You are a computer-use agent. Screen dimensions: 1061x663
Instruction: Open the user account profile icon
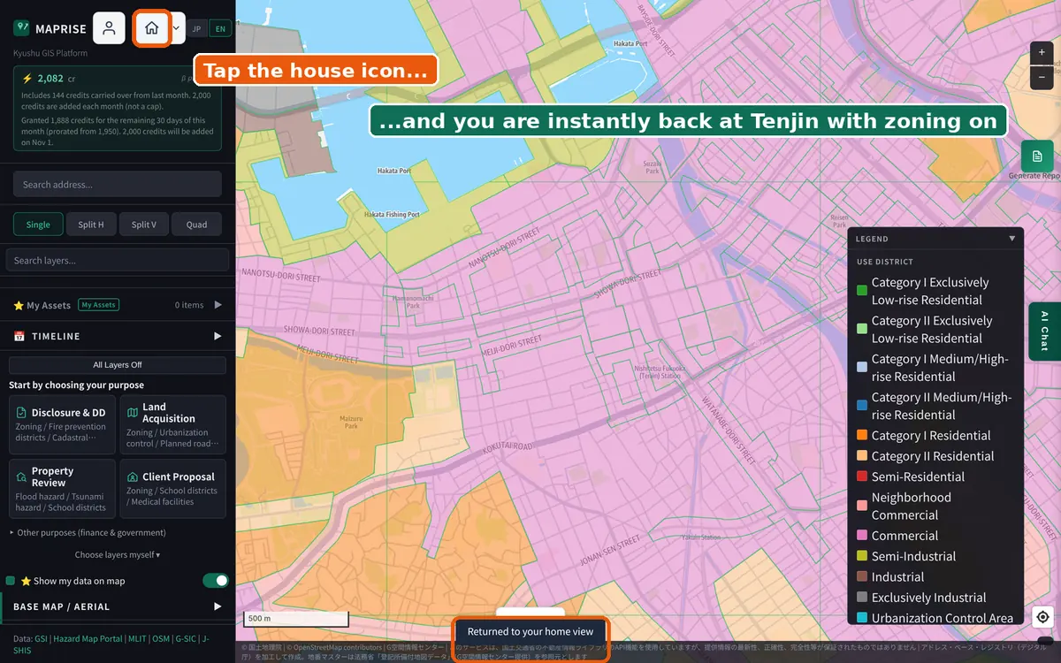coord(109,28)
